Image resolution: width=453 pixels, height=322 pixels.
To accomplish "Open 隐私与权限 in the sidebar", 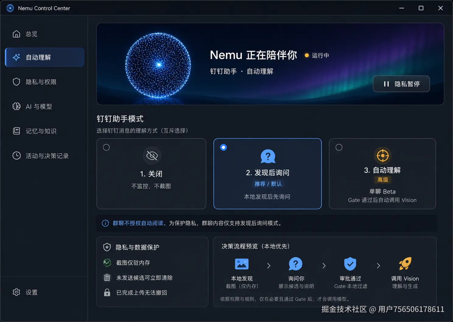I will point(44,82).
